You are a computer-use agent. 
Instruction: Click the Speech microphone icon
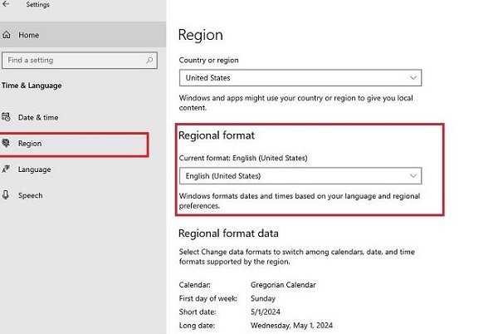click(7, 195)
